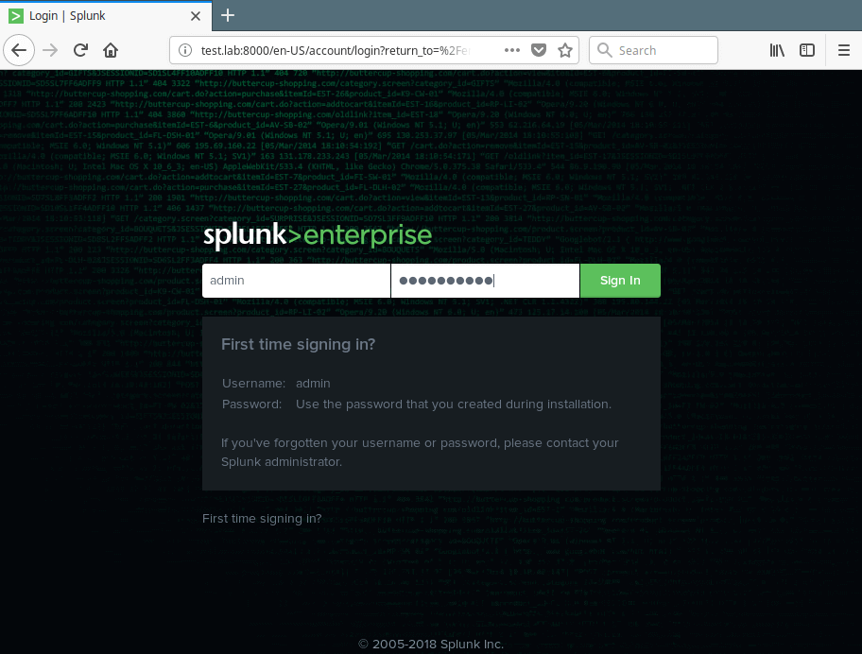
Task: Reload the current page
Action: tap(81, 50)
